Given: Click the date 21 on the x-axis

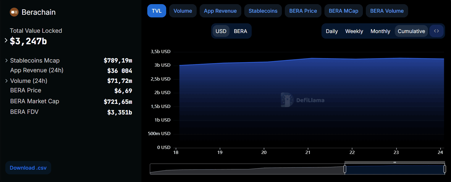Looking at the screenshot, I should click(308, 153).
